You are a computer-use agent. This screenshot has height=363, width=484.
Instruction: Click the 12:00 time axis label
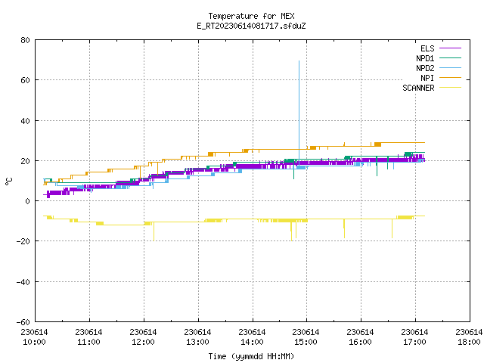click(143, 342)
